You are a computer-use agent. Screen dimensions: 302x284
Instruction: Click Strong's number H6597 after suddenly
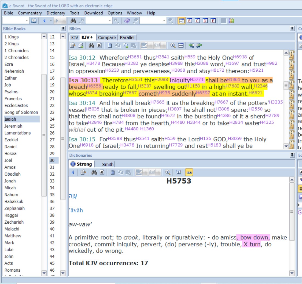click(203, 93)
